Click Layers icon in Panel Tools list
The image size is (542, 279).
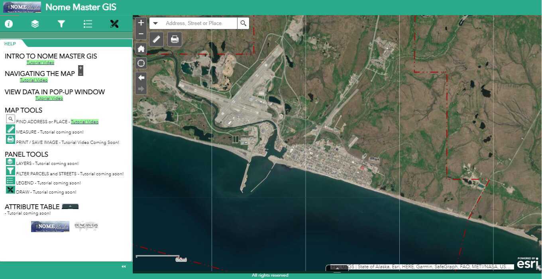[x=11, y=162]
